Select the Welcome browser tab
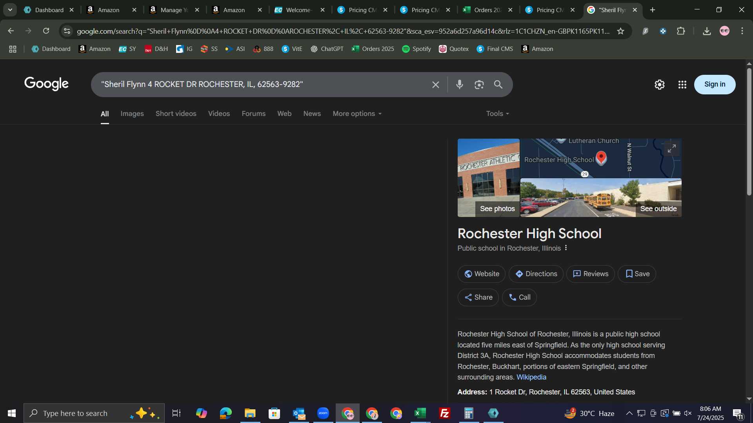The image size is (753, 423). click(300, 10)
